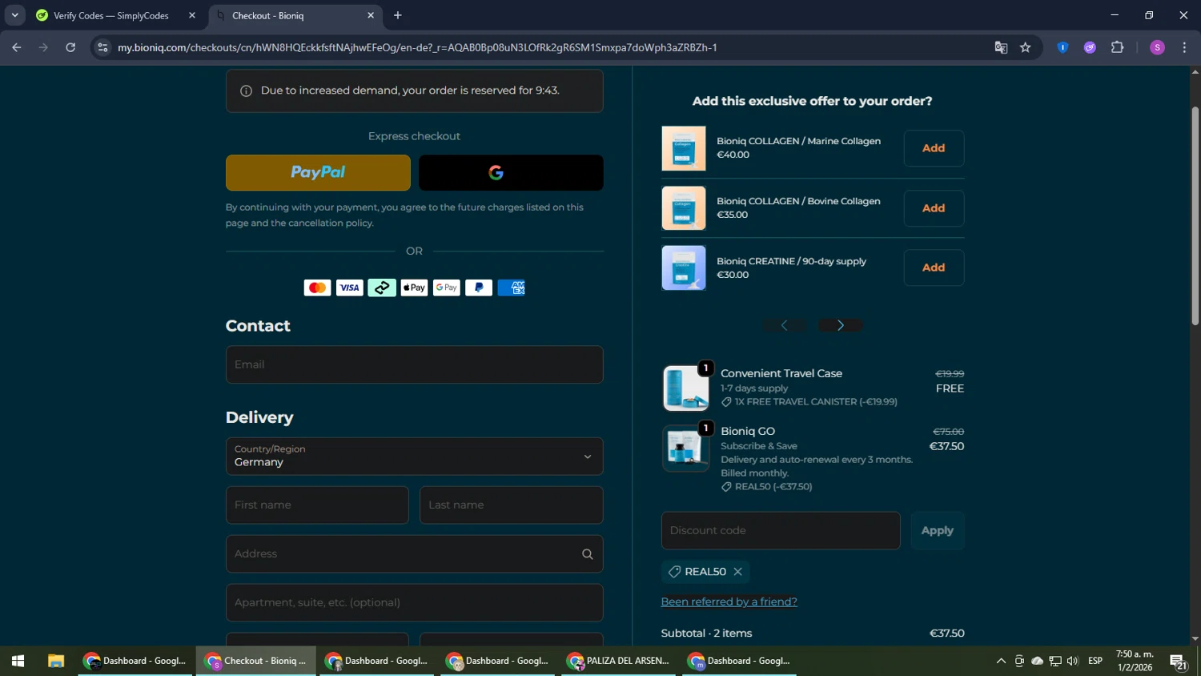This screenshot has height=676, width=1201.
Task: Click the ESP language indicator
Action: [1095, 661]
